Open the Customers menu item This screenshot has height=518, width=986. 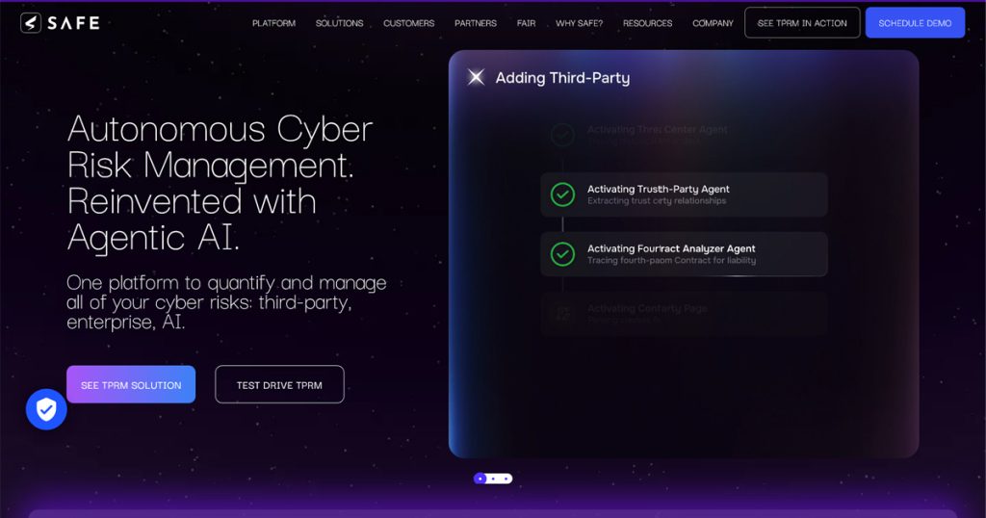[x=408, y=23]
